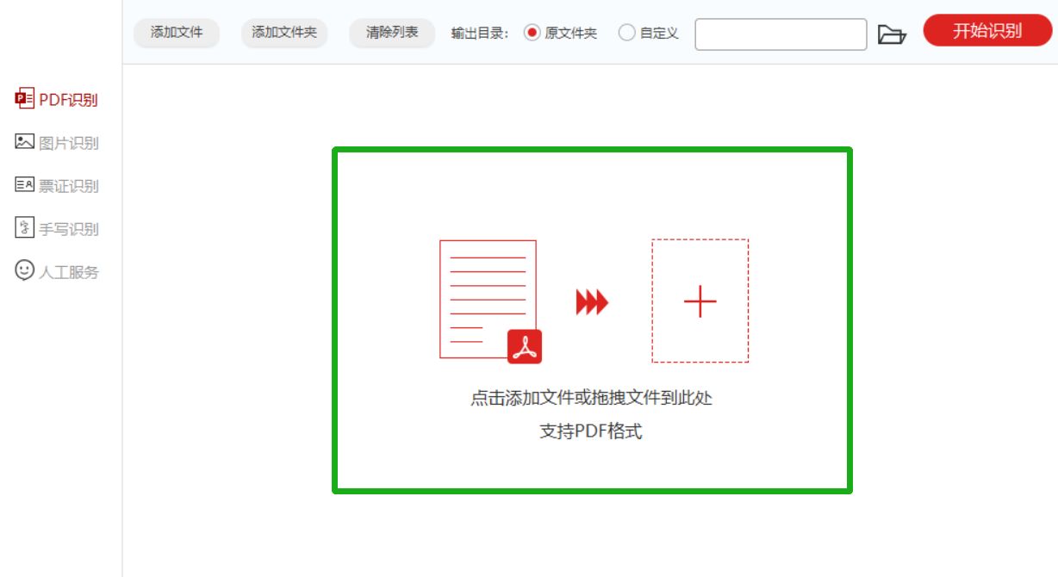This screenshot has width=1058, height=577.
Task: Open 人工服务 in the sidebar
Action: (57, 271)
